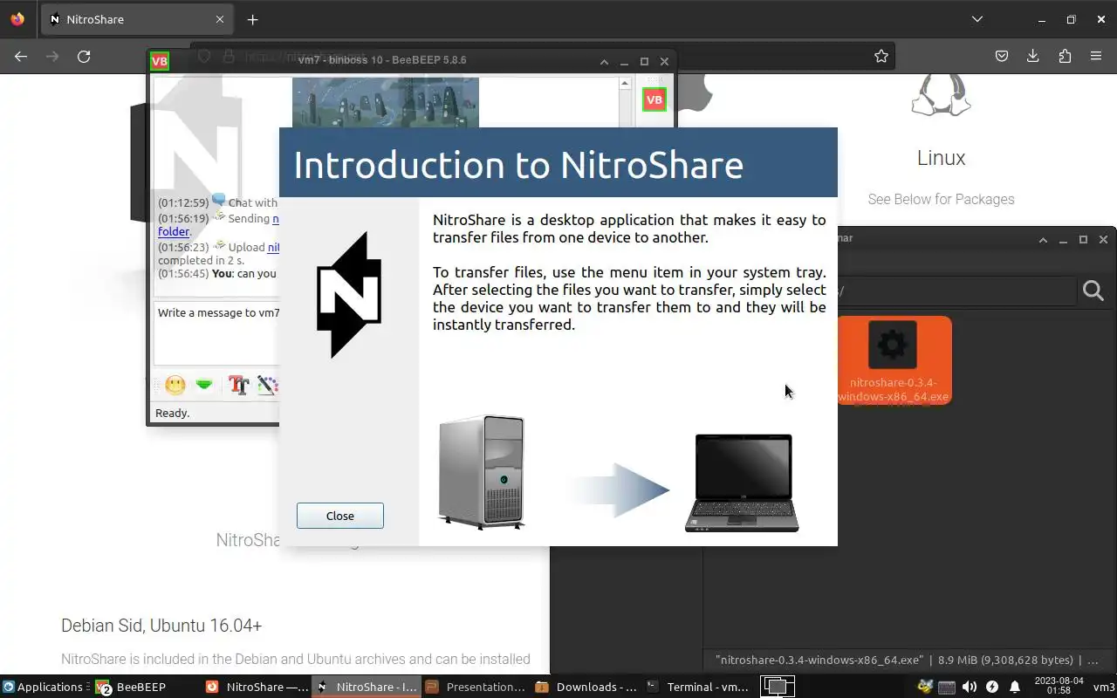Switch to Presentation window in the taskbar

click(x=476, y=687)
